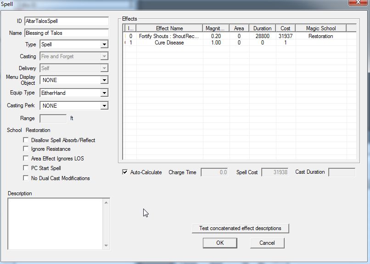
Task: Click the Cast Duration field
Action: click(342, 172)
